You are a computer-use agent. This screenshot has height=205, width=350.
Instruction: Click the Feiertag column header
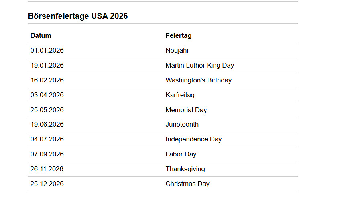(x=179, y=35)
